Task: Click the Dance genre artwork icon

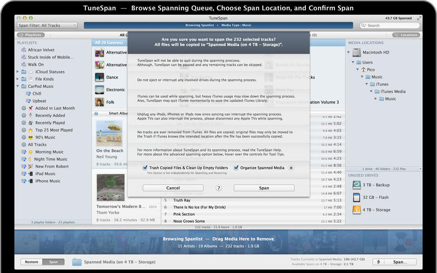Action: (x=99, y=77)
